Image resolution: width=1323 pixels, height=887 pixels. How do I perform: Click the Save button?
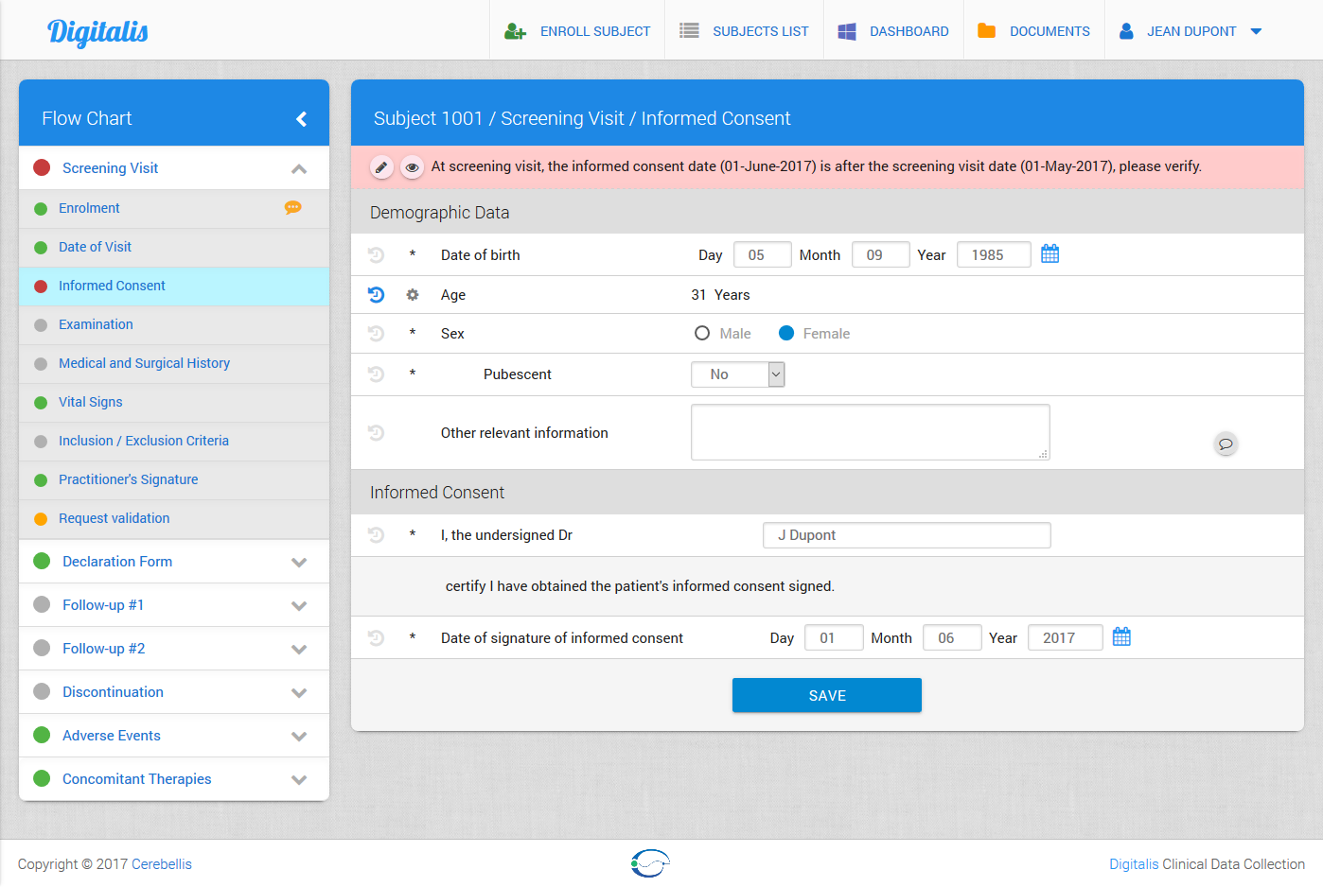[x=827, y=695]
